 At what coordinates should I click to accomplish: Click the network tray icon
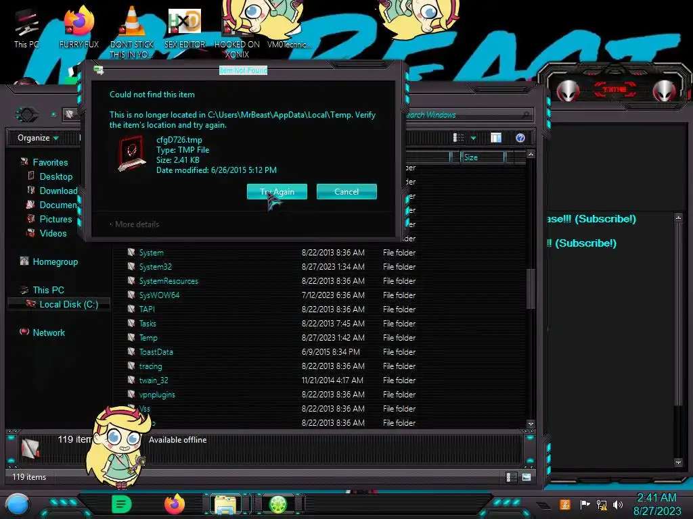pos(601,504)
